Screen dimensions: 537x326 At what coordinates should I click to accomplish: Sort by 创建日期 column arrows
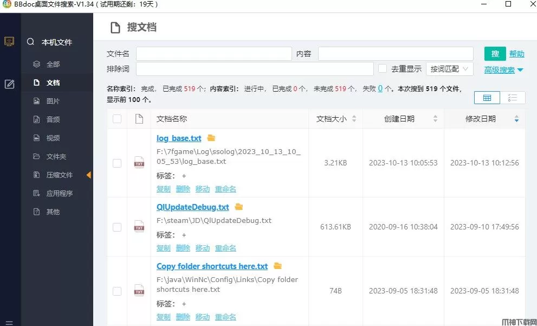(435, 119)
